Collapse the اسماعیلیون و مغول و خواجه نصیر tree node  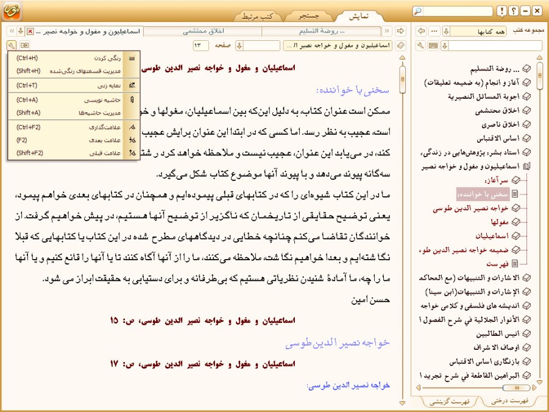click(526, 166)
